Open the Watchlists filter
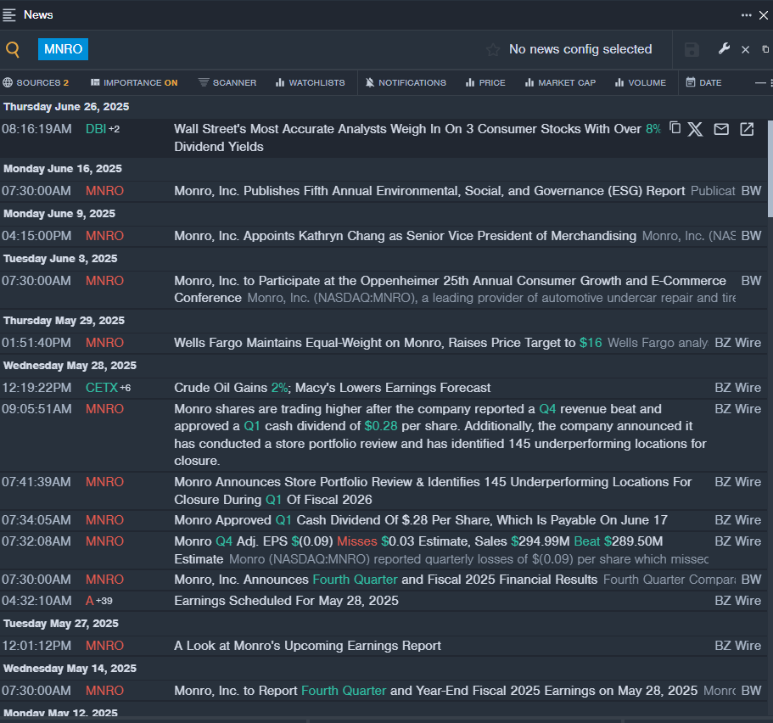773x723 pixels. click(x=310, y=83)
